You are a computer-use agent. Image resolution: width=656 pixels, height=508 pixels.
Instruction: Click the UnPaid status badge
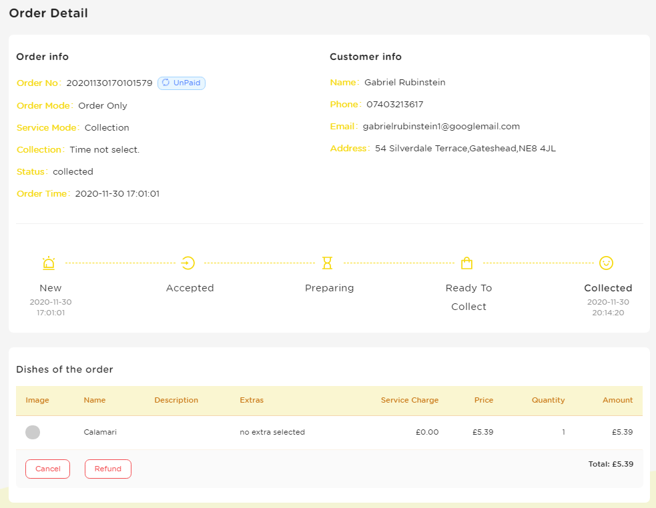(181, 83)
